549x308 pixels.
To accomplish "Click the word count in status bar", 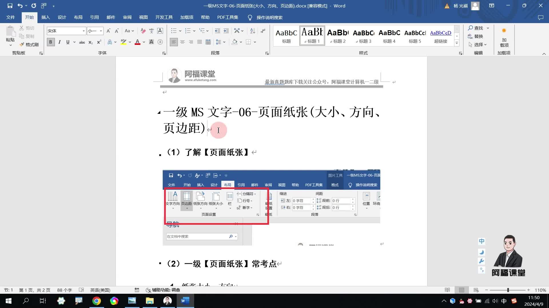I will coord(65,290).
